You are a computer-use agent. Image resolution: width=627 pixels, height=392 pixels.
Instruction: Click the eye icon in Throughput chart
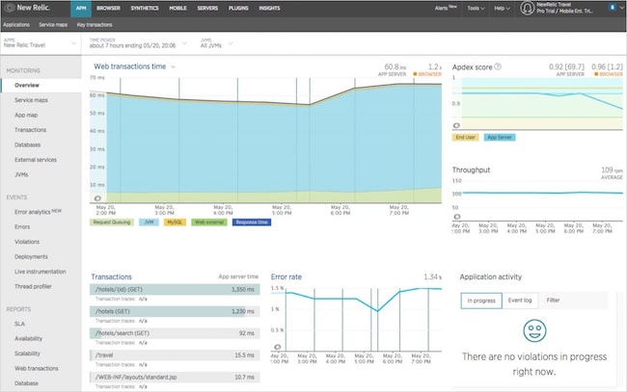[456, 217]
